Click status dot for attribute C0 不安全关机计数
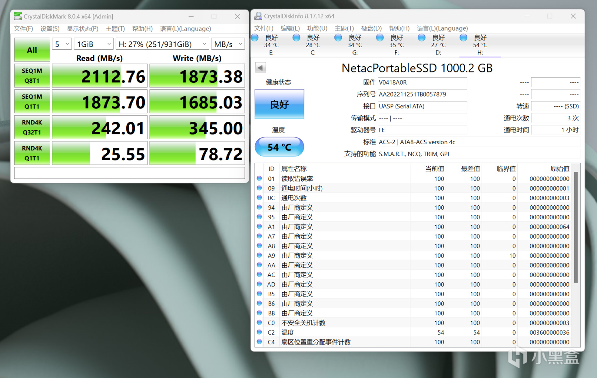Image resolution: width=597 pixels, height=378 pixels. coord(259,322)
